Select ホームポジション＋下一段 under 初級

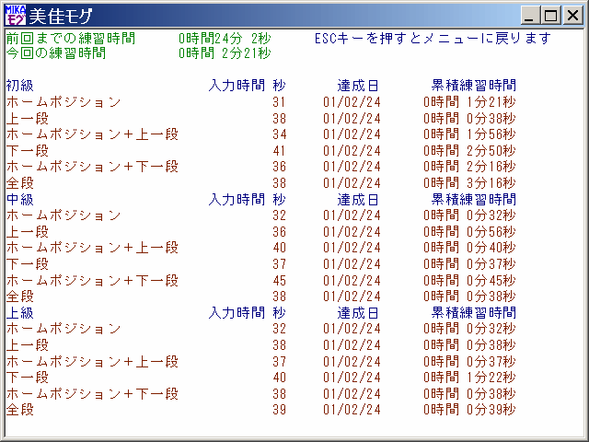(92, 167)
